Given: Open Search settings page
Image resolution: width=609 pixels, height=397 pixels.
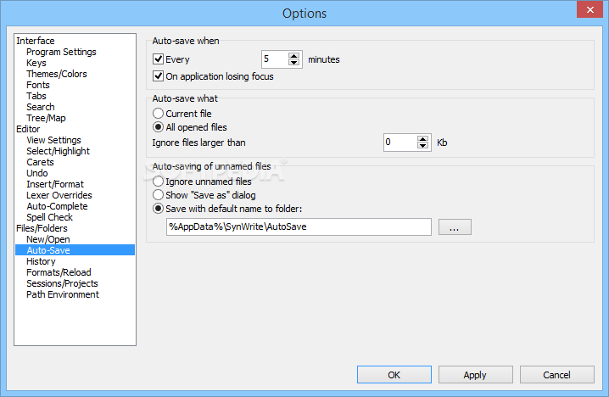Looking at the screenshot, I should click(x=41, y=107).
